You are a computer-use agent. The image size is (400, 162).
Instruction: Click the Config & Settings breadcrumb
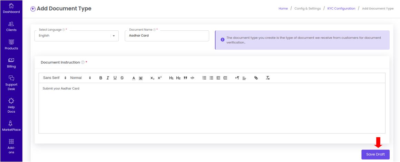308,9
